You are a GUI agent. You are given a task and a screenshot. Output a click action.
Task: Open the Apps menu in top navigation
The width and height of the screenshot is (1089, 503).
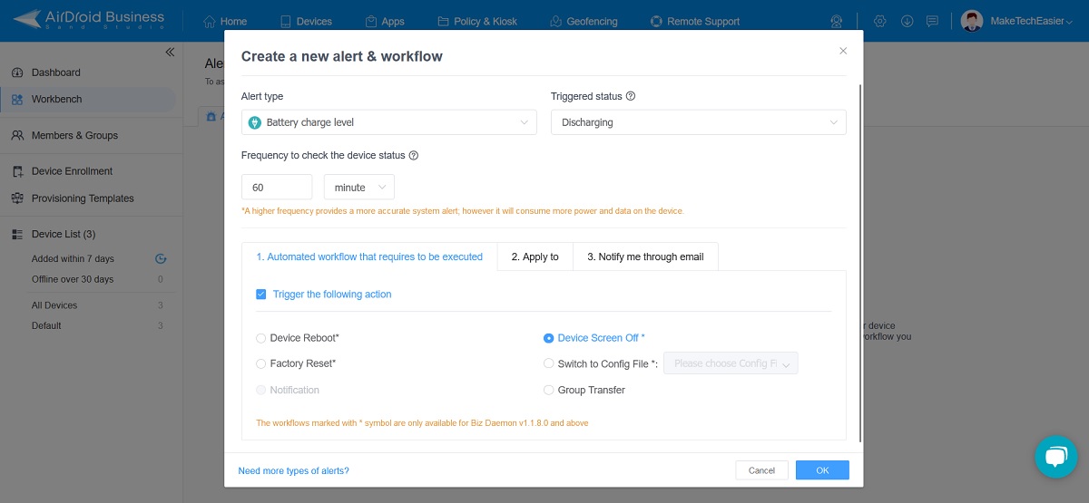[x=385, y=21]
